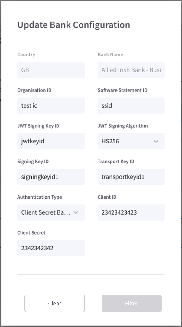Click the chevron arrow beside HS256
The image size is (182, 327).
click(x=156, y=141)
